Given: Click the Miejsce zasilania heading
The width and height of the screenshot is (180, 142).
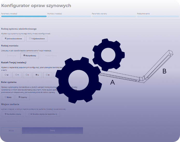Looking at the screenshot, I should tap(10, 104).
